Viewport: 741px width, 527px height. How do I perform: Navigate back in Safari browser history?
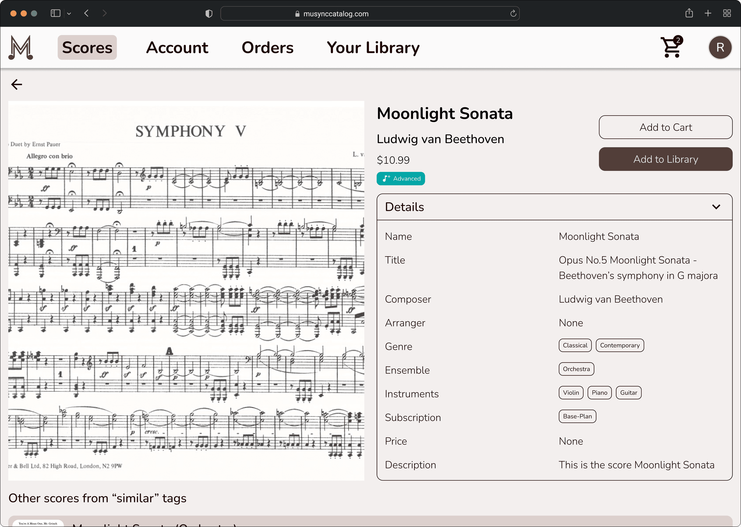click(86, 13)
